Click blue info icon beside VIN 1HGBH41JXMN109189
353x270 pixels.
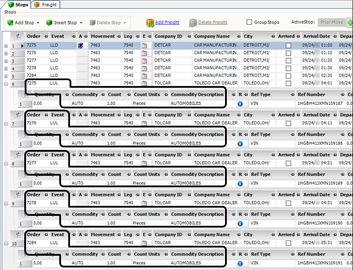[240, 184]
